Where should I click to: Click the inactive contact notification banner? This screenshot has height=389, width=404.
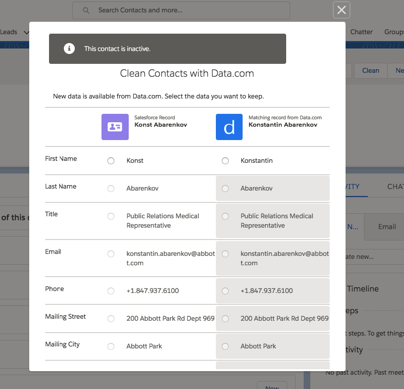click(x=167, y=49)
